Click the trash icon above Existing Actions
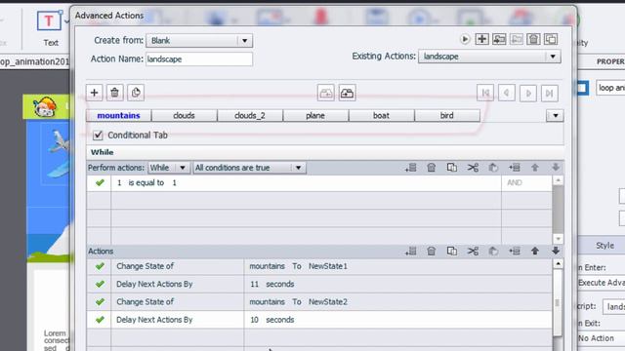The height and width of the screenshot is (351, 625). pos(533,39)
